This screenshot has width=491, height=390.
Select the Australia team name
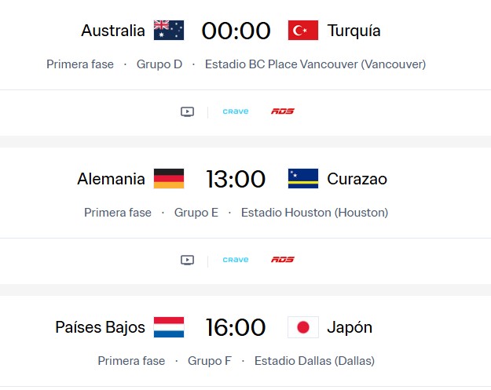click(x=113, y=31)
